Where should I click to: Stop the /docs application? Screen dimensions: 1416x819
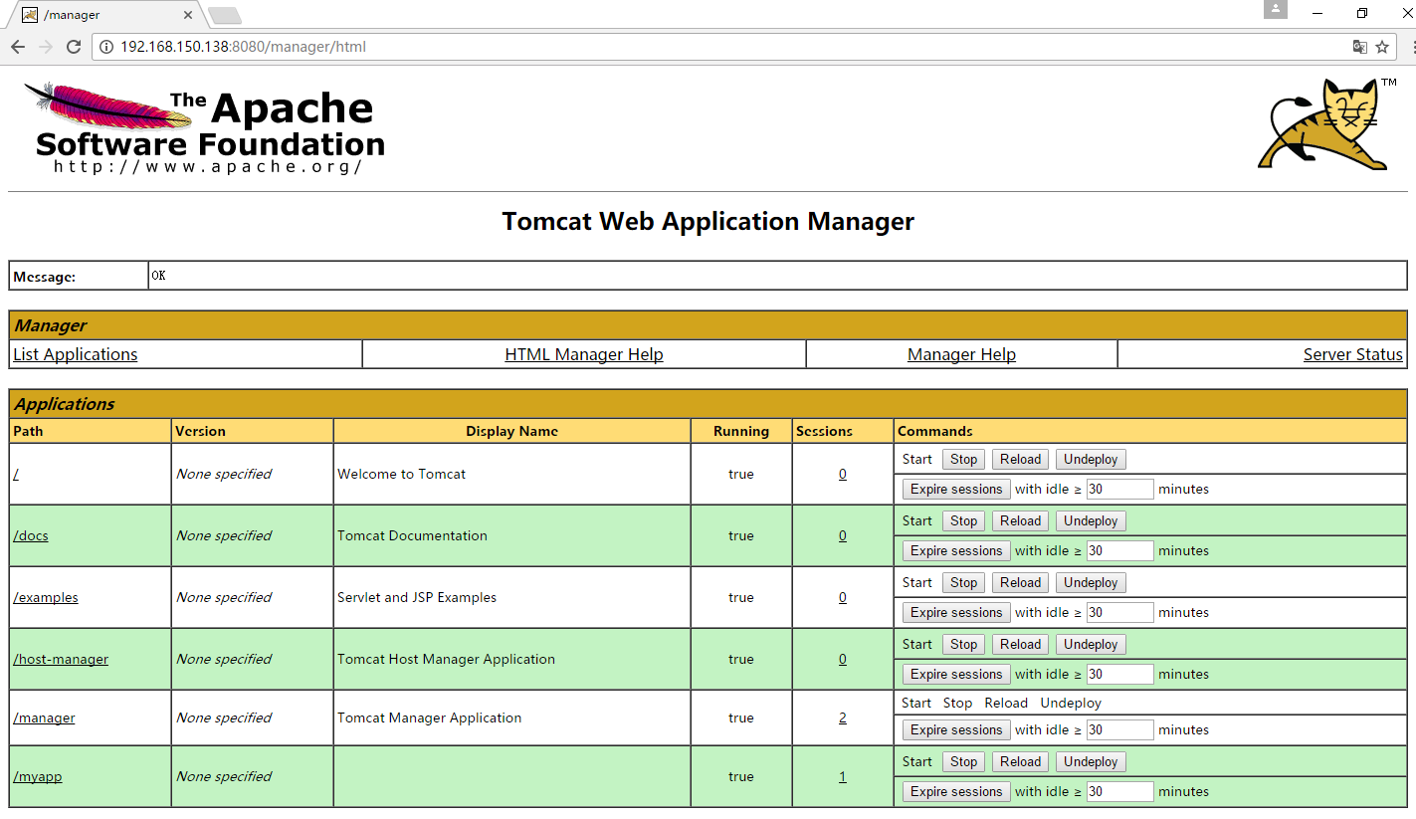coord(963,520)
